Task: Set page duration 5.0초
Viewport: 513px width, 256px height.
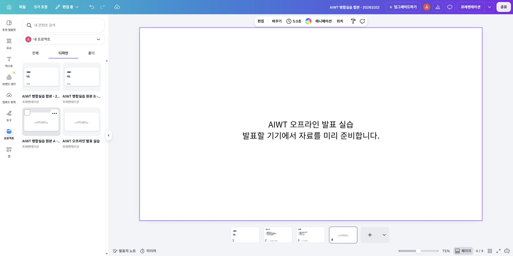Action: tap(294, 21)
